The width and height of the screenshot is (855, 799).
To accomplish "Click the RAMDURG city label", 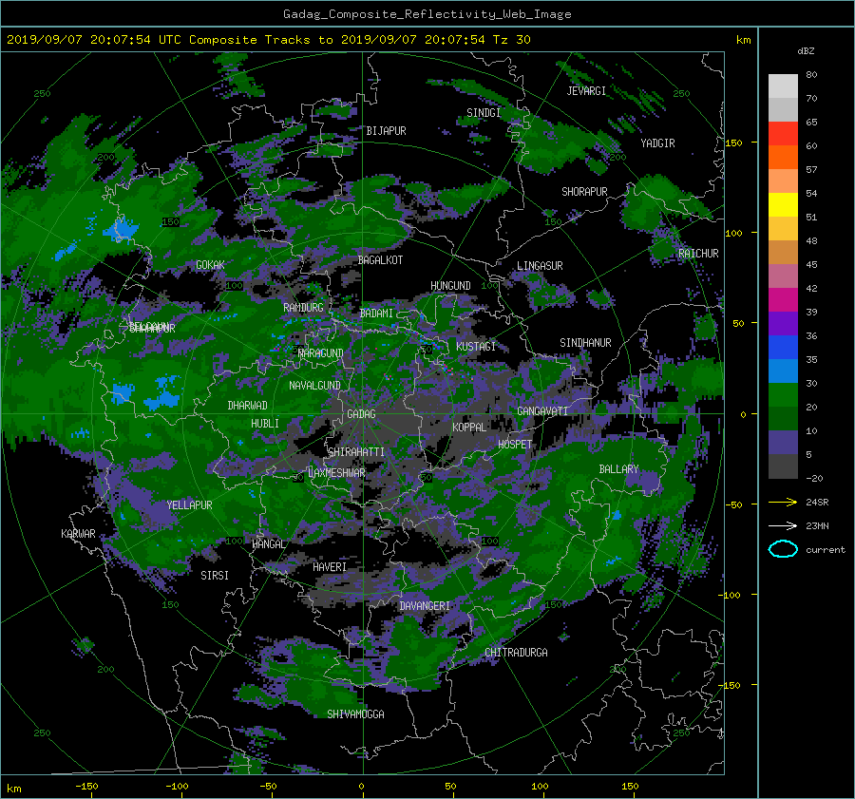I will pos(303,308).
